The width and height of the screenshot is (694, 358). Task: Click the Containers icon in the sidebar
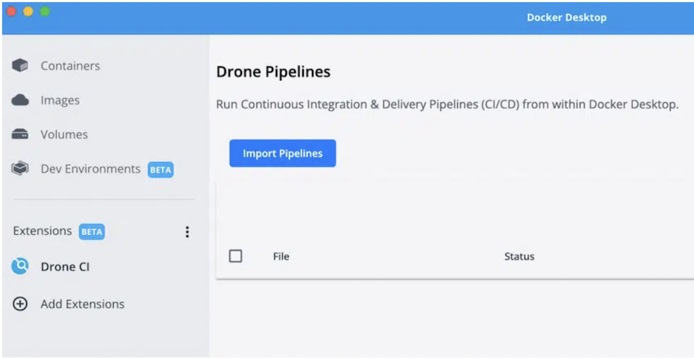click(x=20, y=66)
